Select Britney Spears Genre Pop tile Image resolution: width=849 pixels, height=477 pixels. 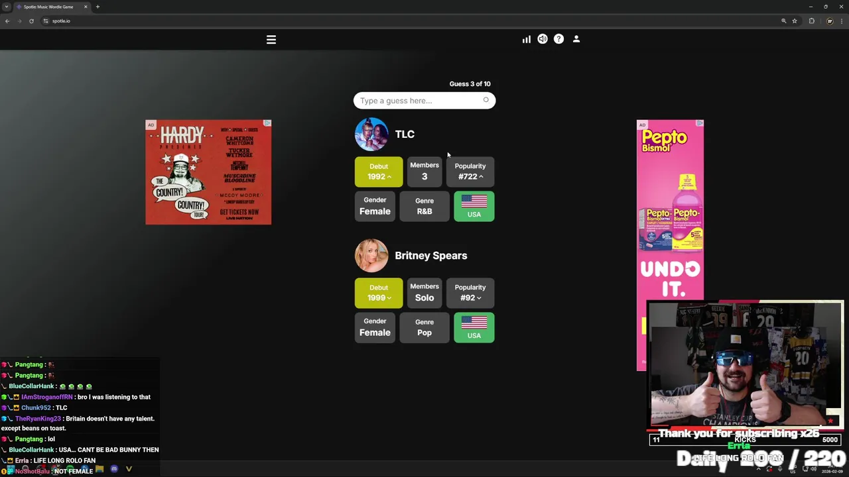[x=424, y=327]
